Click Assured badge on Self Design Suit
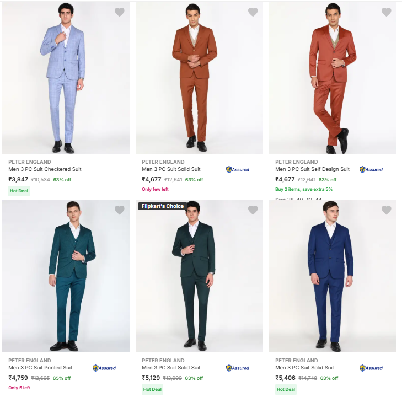This screenshot has width=402, height=397. coord(371,170)
